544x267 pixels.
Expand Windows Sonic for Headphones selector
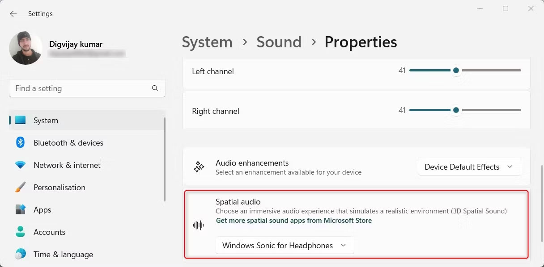tap(285, 245)
